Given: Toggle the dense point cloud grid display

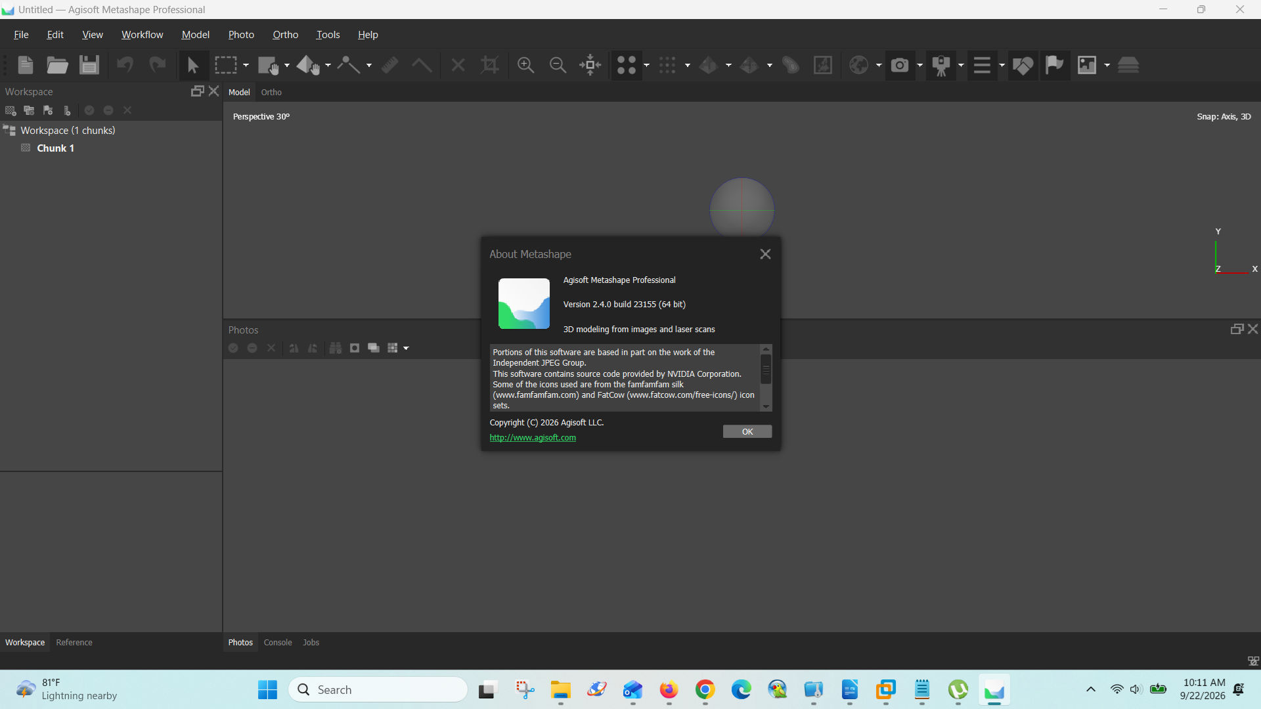Looking at the screenshot, I should 667,65.
